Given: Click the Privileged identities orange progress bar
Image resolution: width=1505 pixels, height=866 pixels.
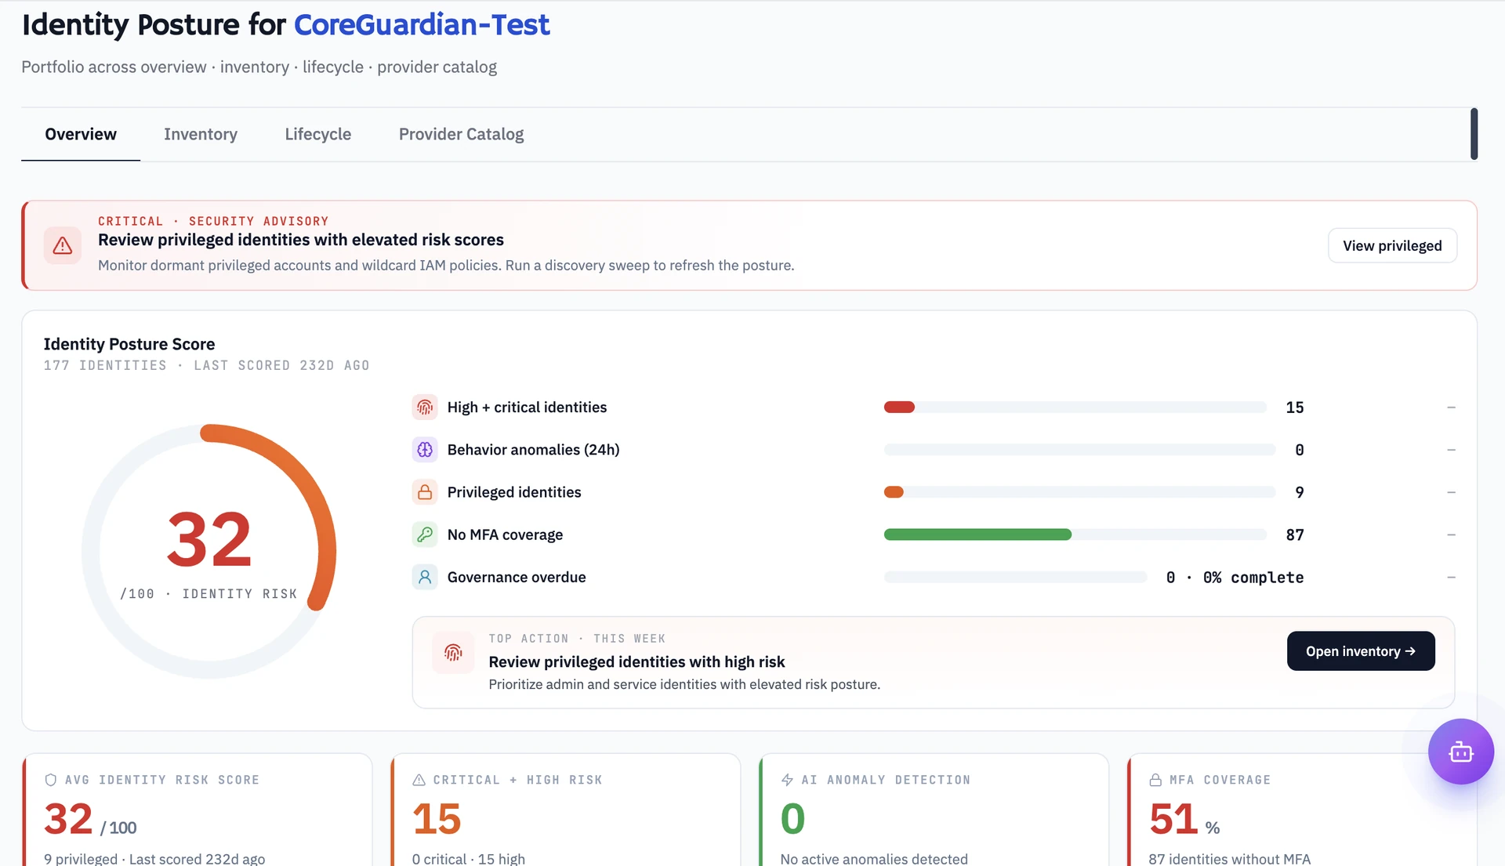Looking at the screenshot, I should coord(894,492).
